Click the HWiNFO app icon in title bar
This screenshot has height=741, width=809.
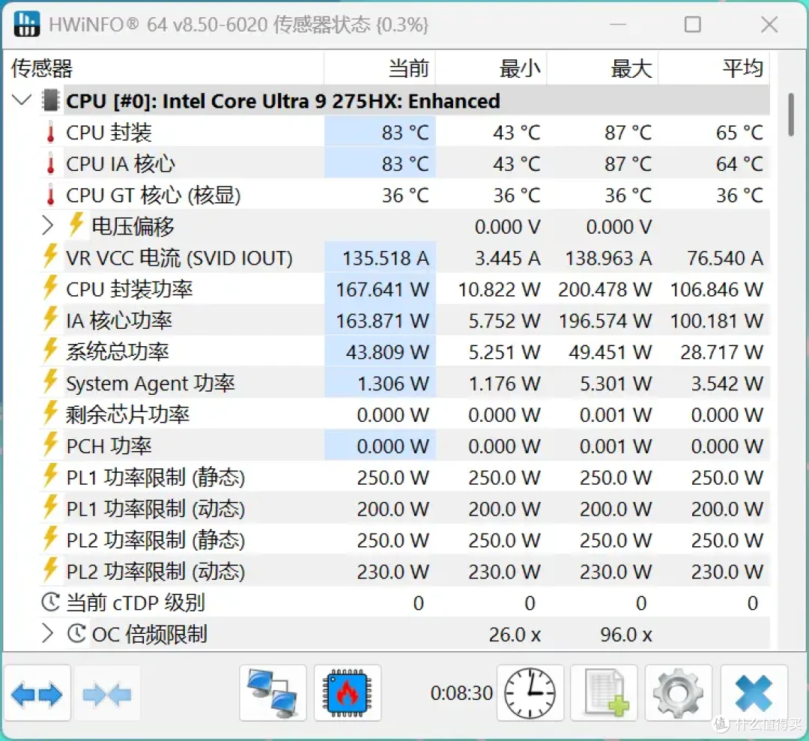(26, 24)
